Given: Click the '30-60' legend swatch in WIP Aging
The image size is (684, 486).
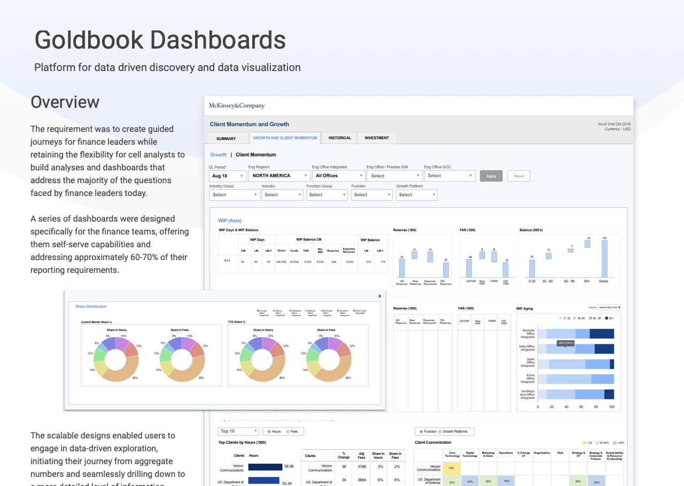Looking at the screenshot, I should pos(574,318).
